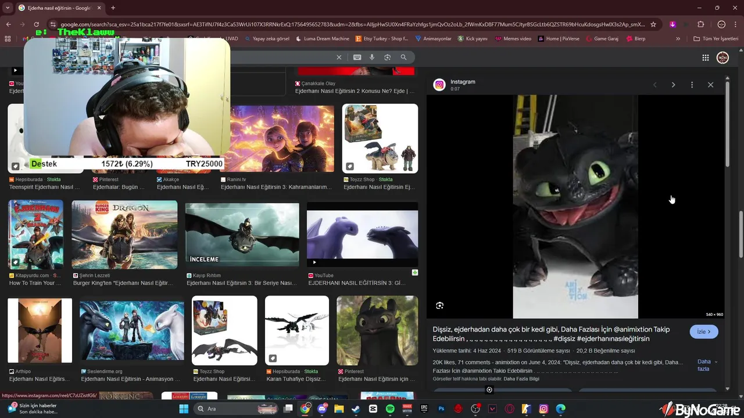Click Chrome profile icon in toolbar

[721, 24]
